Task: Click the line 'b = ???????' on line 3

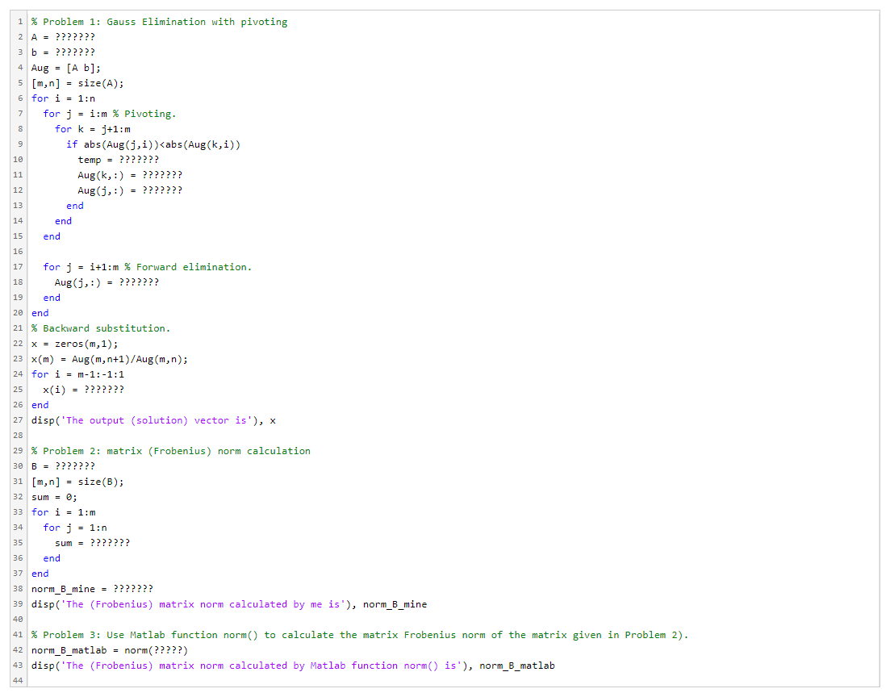Action: coord(63,52)
